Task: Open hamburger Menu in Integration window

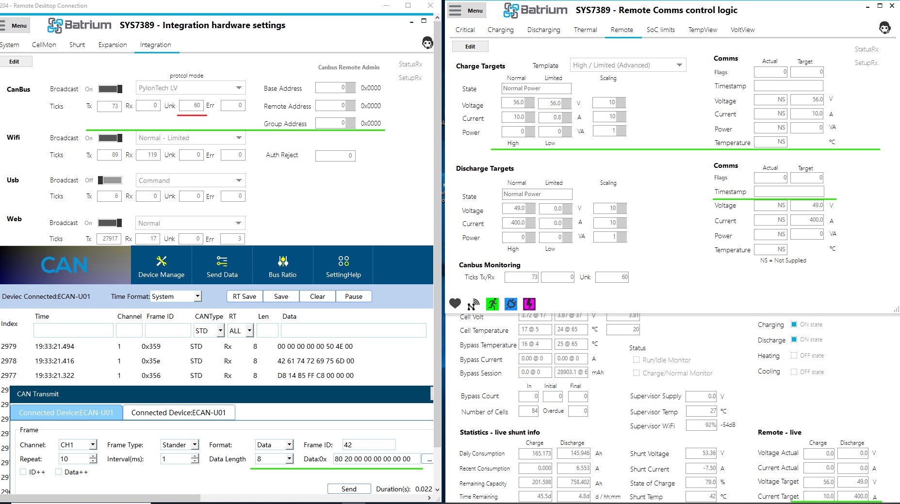Action: (x=14, y=25)
